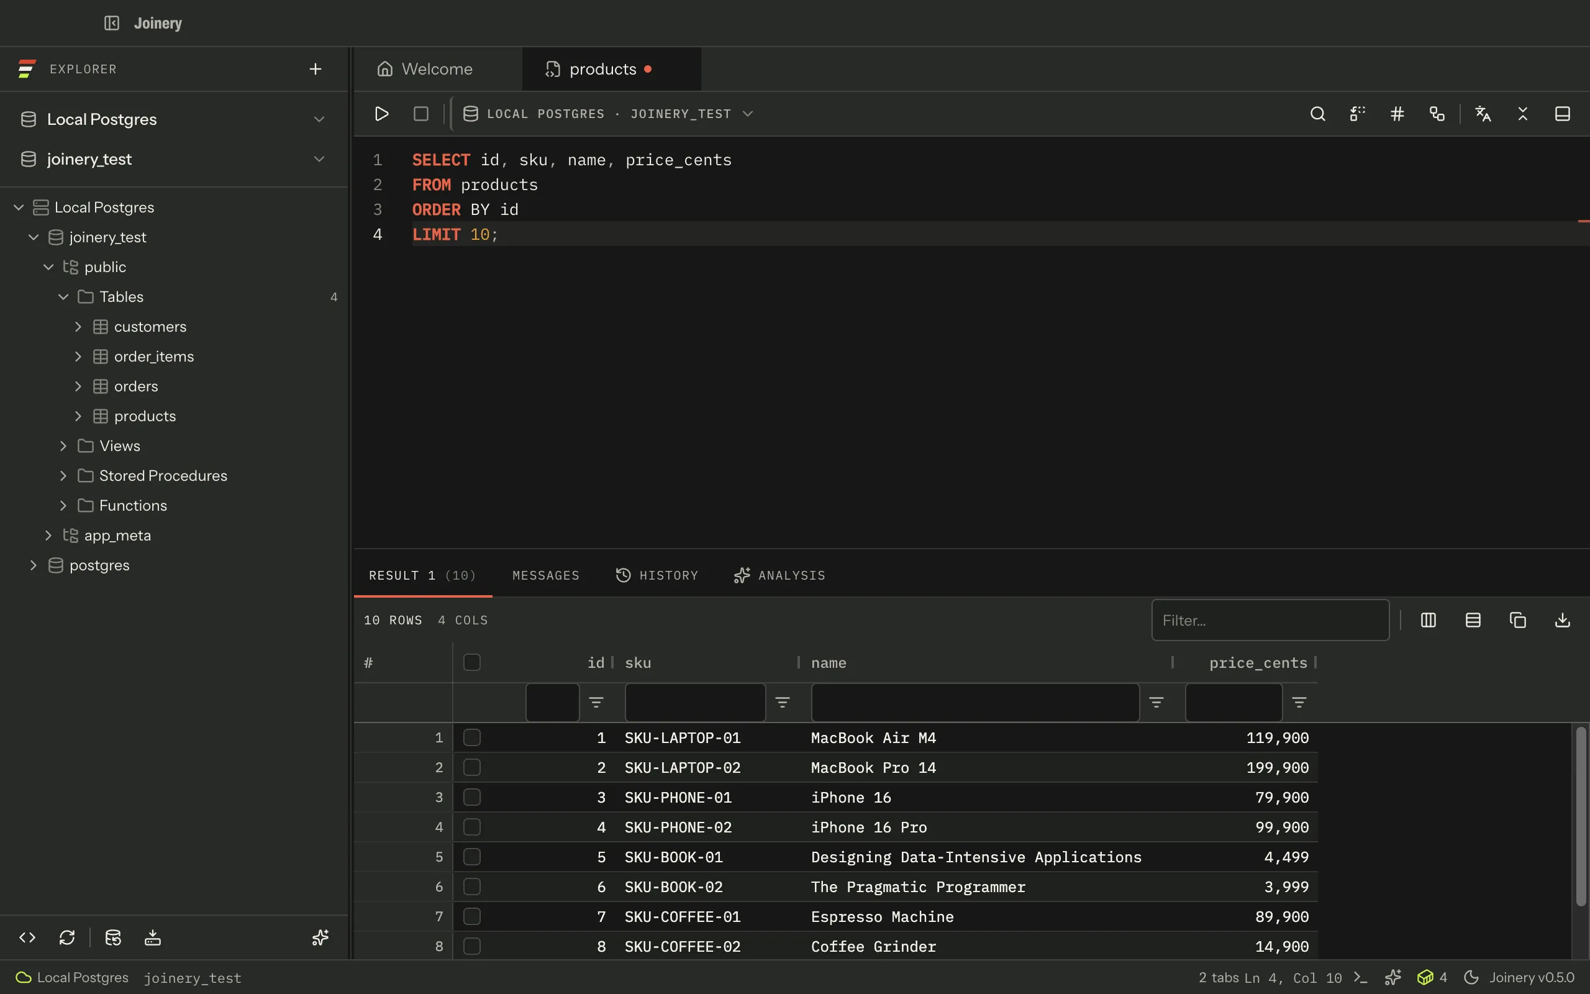Image resolution: width=1590 pixels, height=994 pixels.
Task: Toggle column view icon in results toolbar
Action: (x=1429, y=620)
